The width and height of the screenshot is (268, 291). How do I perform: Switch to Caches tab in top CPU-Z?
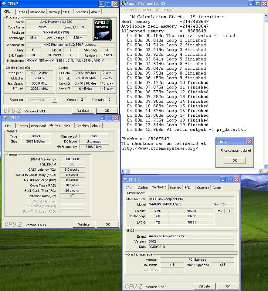tap(22, 12)
